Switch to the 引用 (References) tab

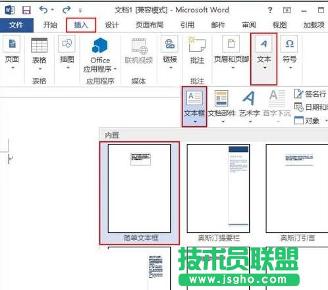click(187, 25)
